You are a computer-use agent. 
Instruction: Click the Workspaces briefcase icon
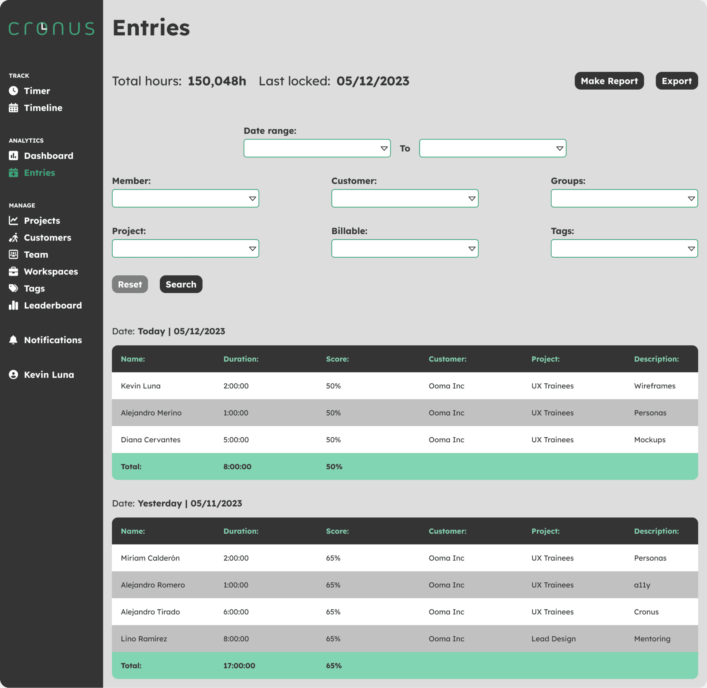(x=13, y=271)
